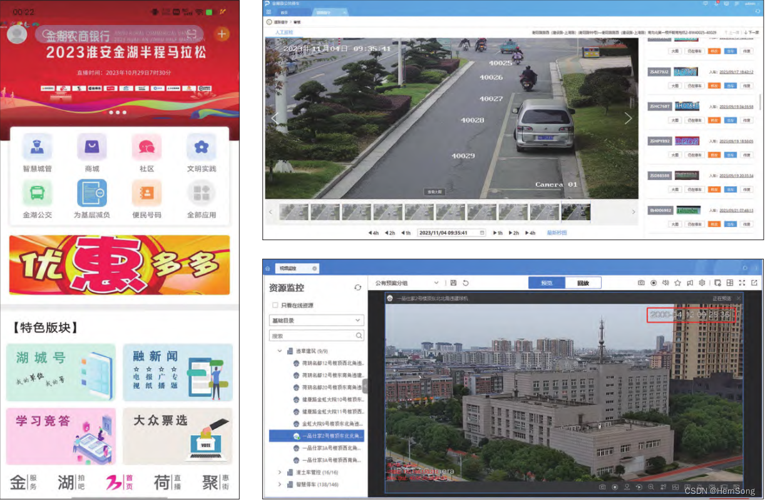Viewport: 765px width, 502px height.
Task: Select the 视频监控 window tab
Action: [297, 268]
